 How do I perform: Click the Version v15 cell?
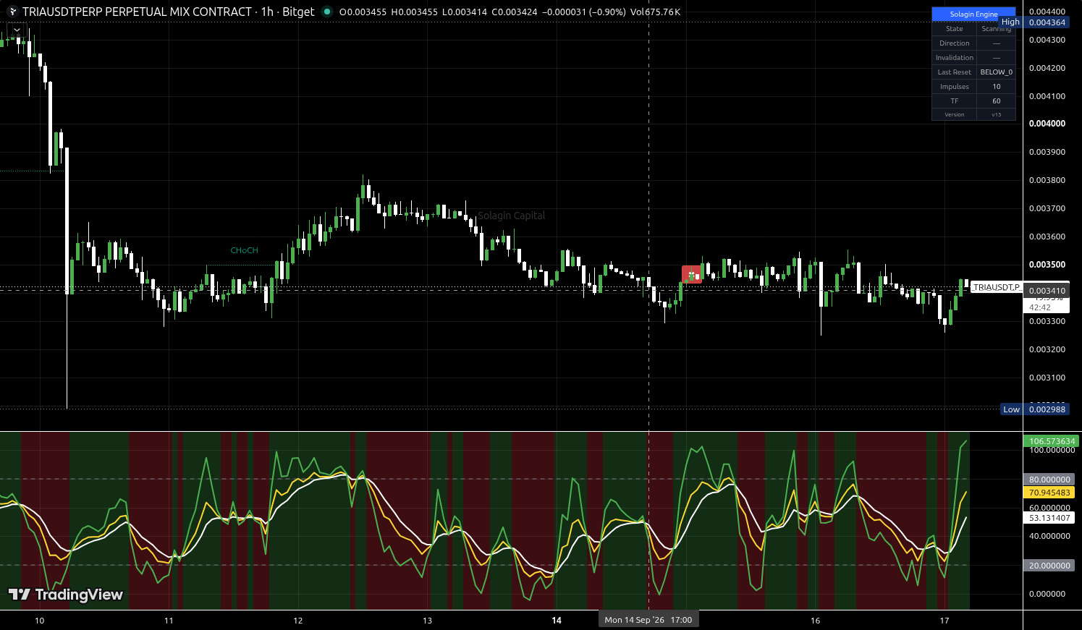point(997,114)
